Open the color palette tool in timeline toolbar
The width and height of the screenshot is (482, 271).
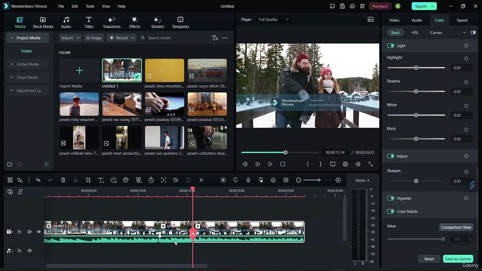pyautogui.click(x=126, y=180)
